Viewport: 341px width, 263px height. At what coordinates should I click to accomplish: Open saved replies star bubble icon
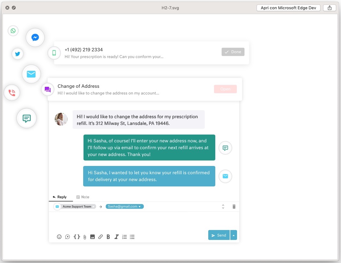[x=67, y=237]
